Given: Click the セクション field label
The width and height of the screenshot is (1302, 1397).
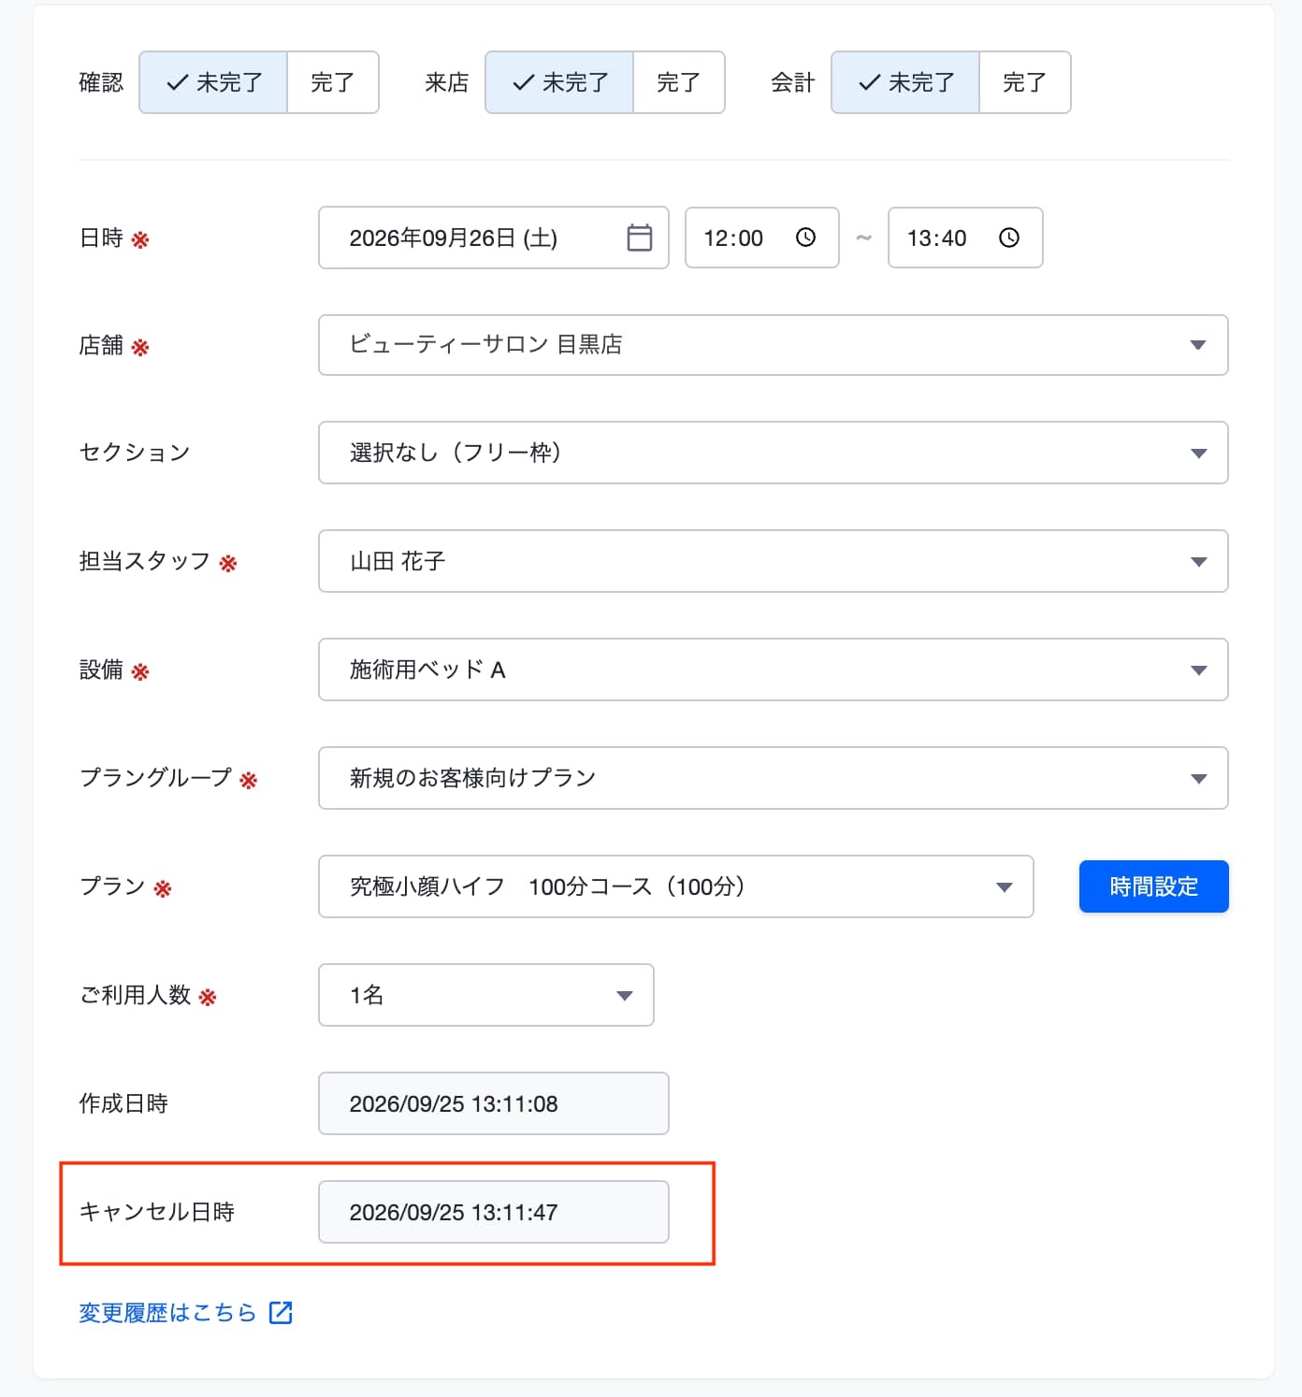Looking at the screenshot, I should tap(135, 454).
